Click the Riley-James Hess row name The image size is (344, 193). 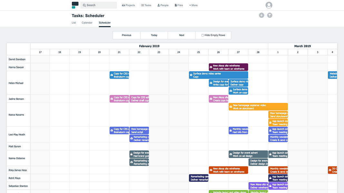(17, 170)
